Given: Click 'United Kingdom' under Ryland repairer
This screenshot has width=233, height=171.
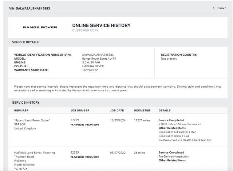Looking at the screenshot, I should pos(25,128).
